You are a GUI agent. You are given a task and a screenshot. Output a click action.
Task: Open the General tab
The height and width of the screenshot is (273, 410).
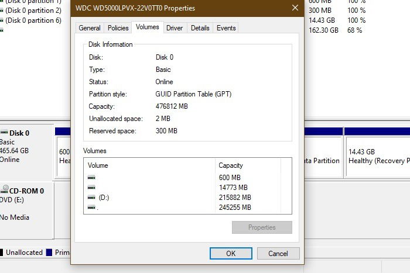90,28
